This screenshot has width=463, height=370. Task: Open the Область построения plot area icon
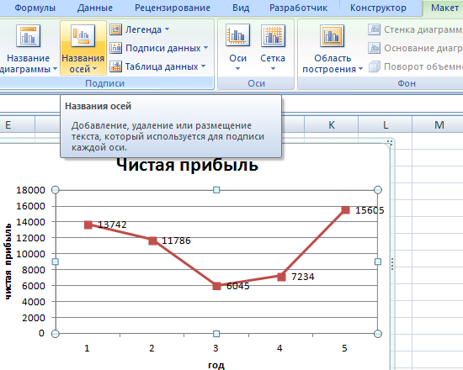pos(332,36)
